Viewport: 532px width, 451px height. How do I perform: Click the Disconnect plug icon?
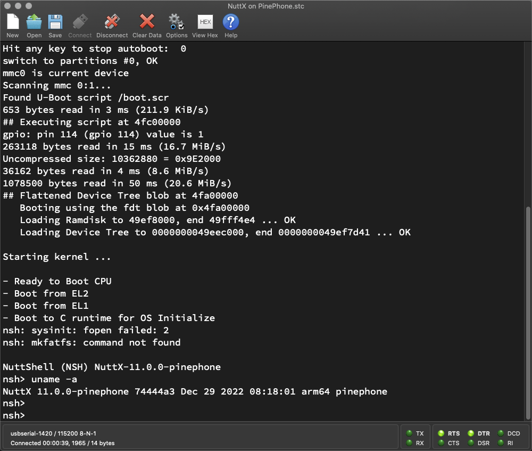pos(112,22)
